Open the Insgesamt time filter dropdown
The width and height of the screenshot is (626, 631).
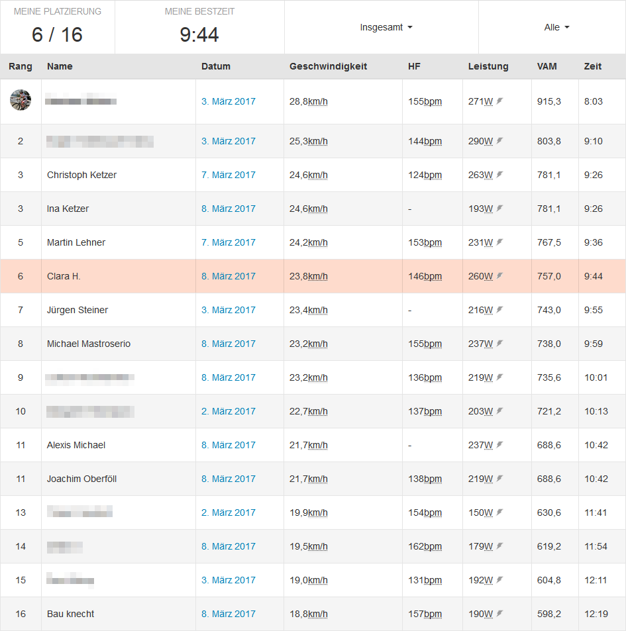[x=386, y=27]
